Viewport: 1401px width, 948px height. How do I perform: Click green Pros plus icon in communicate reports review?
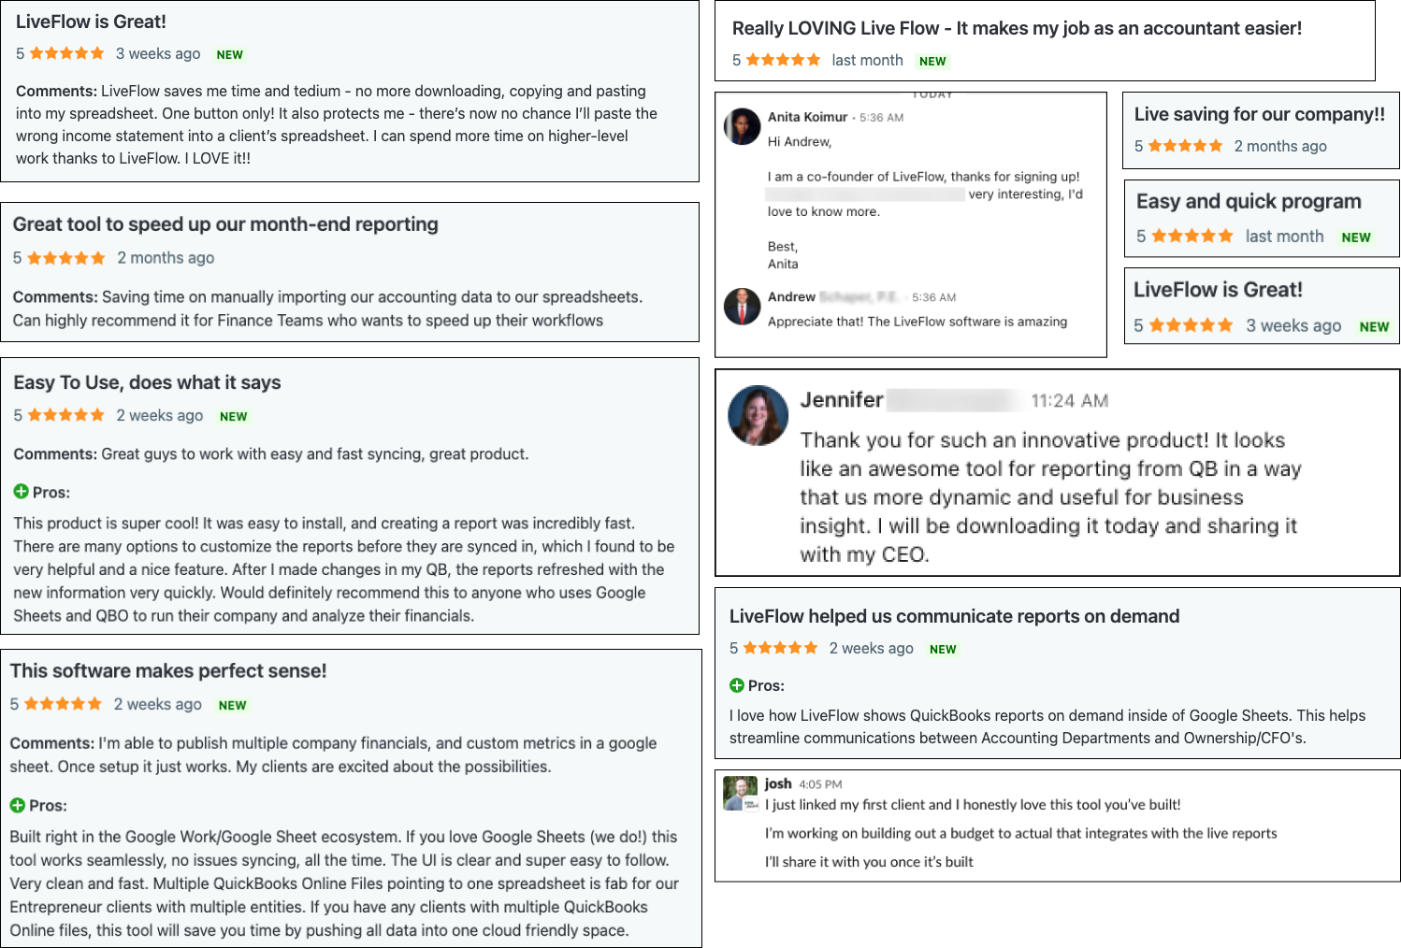[x=736, y=685]
